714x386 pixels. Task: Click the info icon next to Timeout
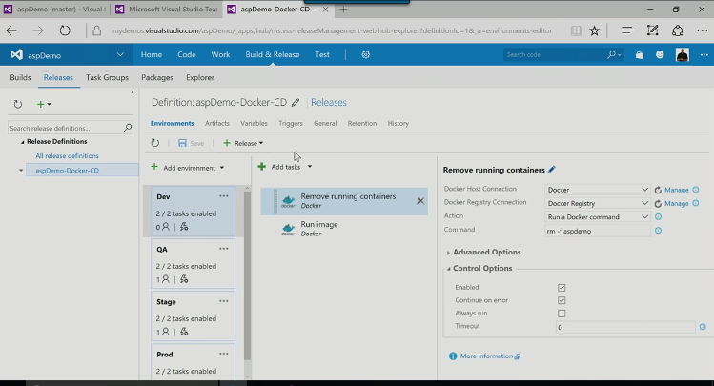[703, 327]
